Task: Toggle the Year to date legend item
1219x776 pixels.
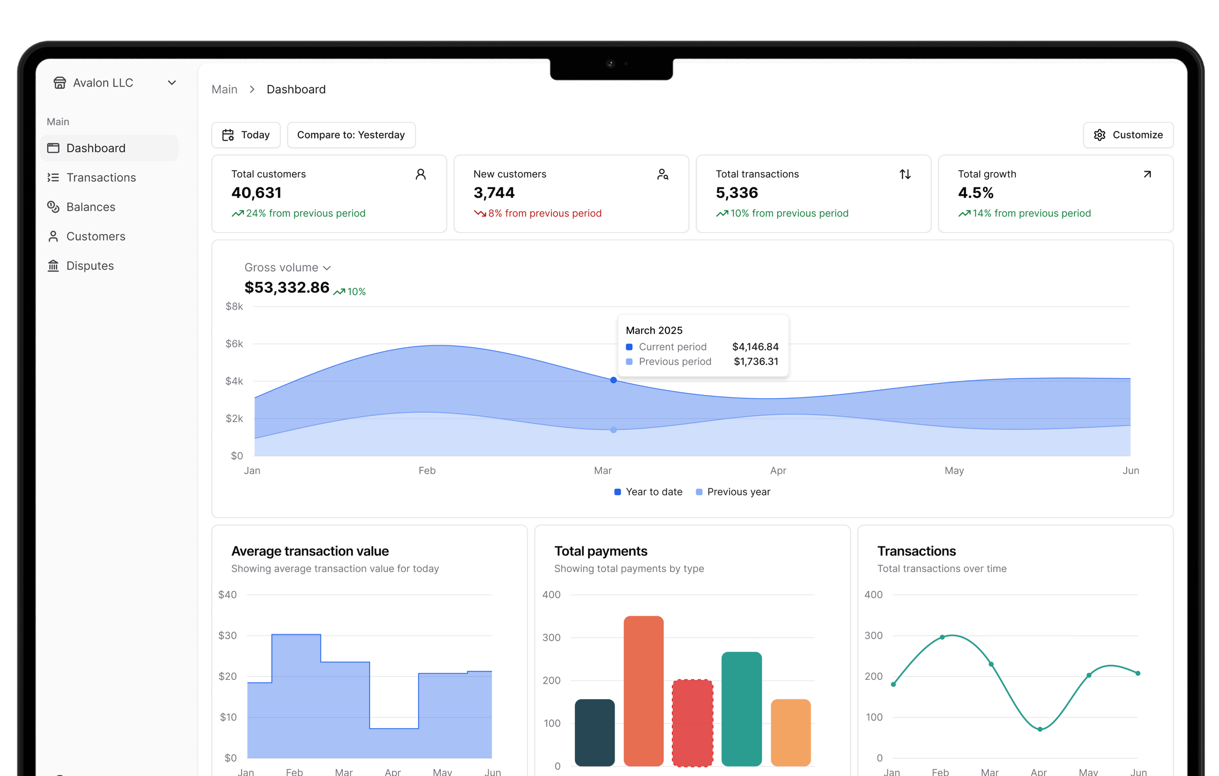Action: (648, 492)
